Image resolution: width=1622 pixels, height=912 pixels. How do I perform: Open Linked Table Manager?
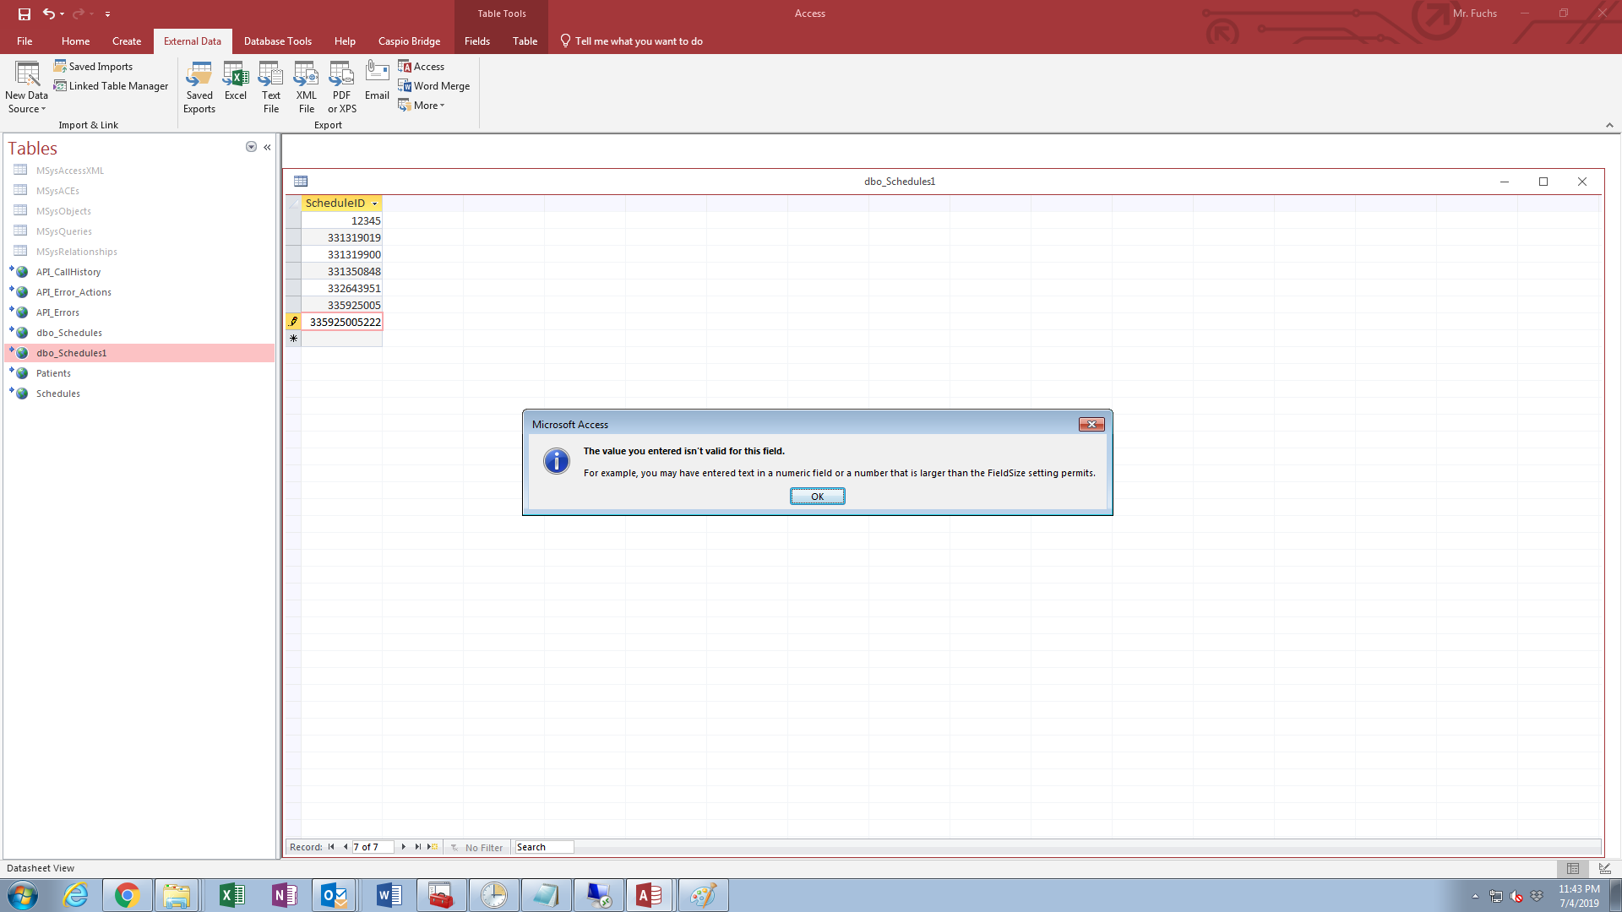(x=111, y=86)
